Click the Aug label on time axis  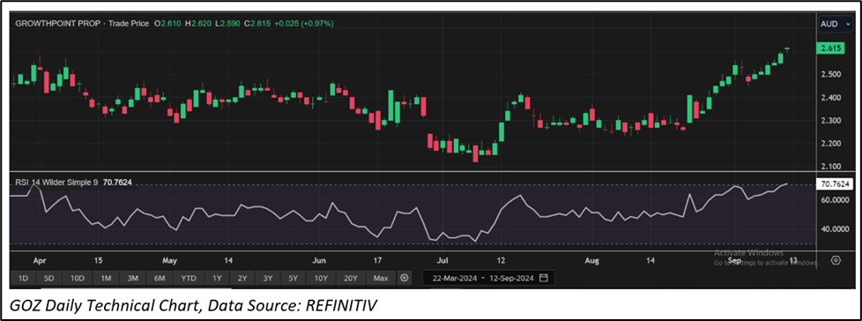pyautogui.click(x=591, y=259)
